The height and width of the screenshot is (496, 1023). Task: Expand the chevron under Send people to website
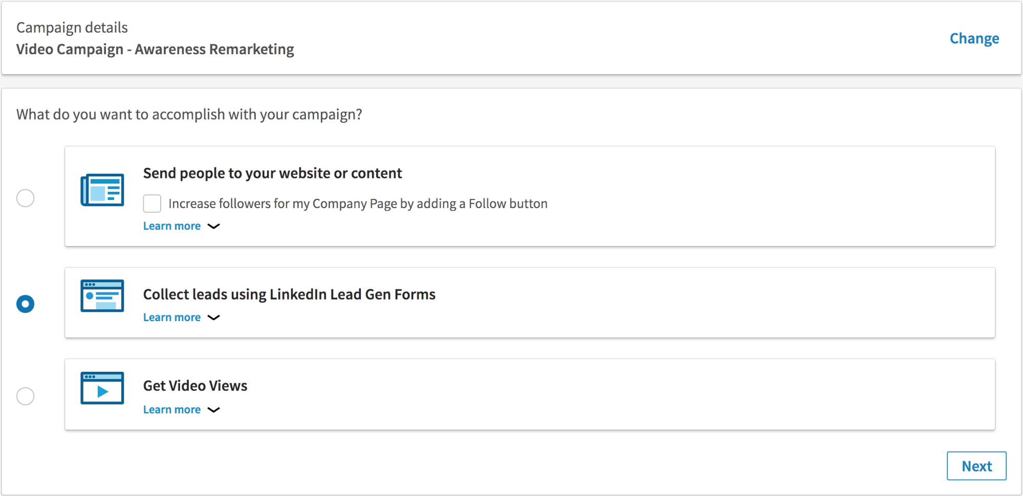(214, 226)
